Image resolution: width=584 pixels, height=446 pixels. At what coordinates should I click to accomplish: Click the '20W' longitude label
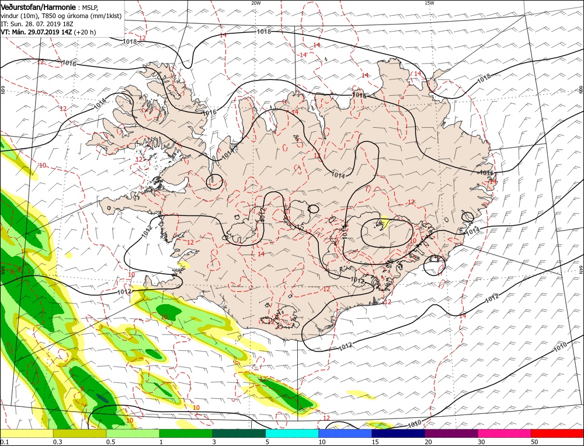point(256,3)
